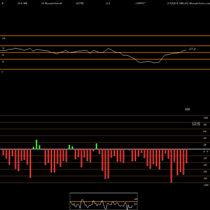Image resolution: width=210 pixels, height=210 pixels.
Task: Click the -60 label on the MR axis
Action: 205,172
